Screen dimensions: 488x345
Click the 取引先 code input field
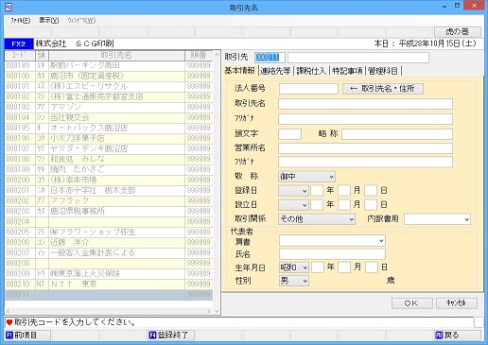(x=270, y=58)
